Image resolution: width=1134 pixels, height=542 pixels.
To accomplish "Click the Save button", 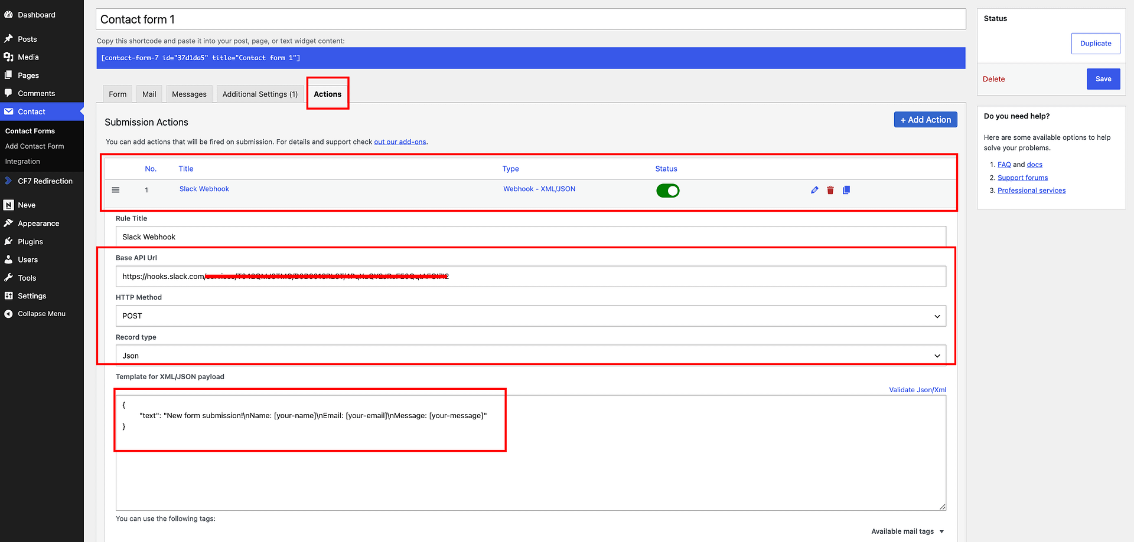I will pos(1103,79).
